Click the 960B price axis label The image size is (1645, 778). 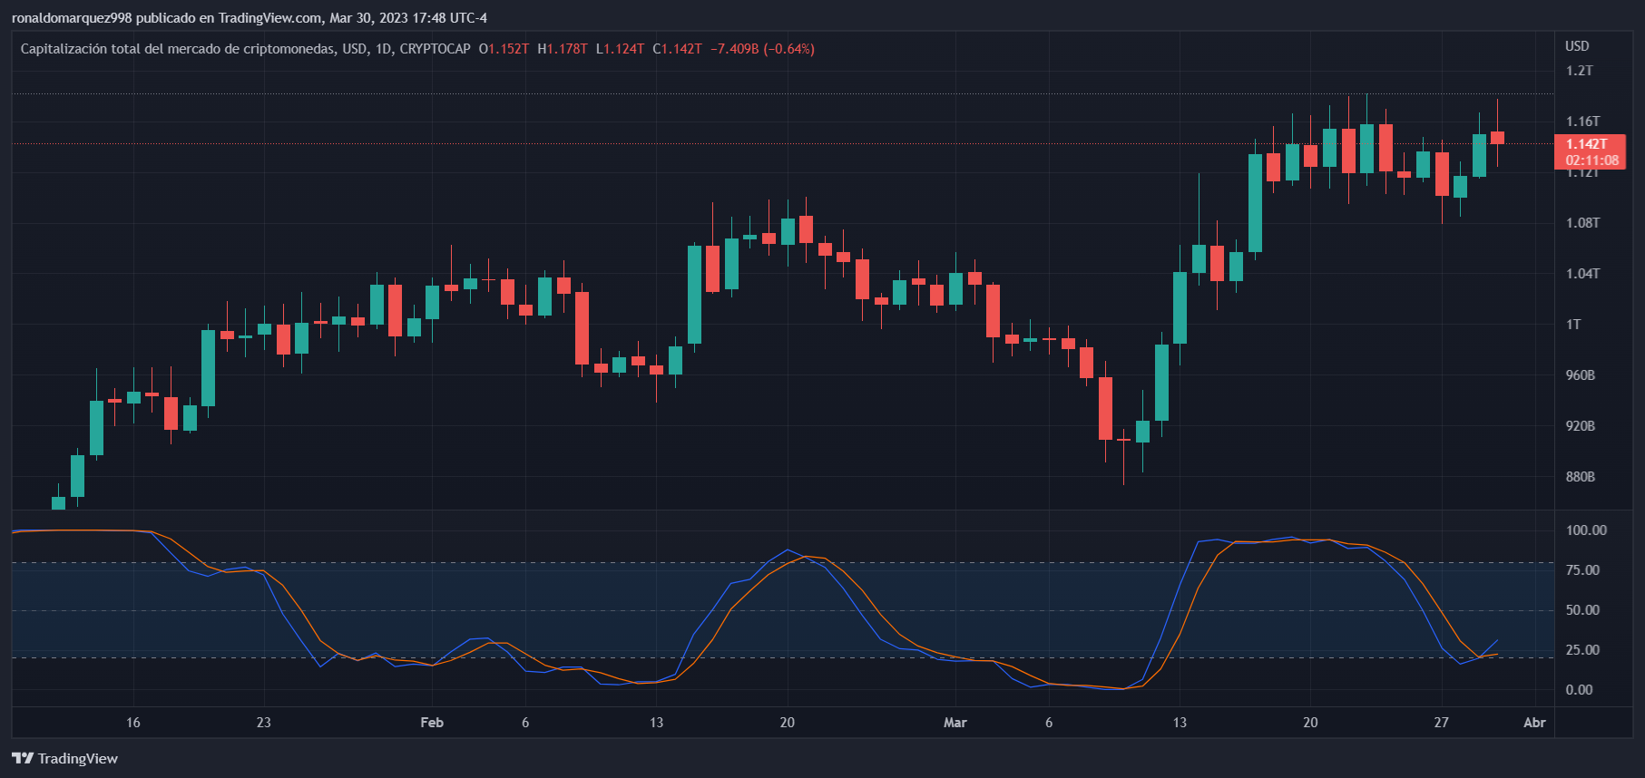click(x=1580, y=375)
